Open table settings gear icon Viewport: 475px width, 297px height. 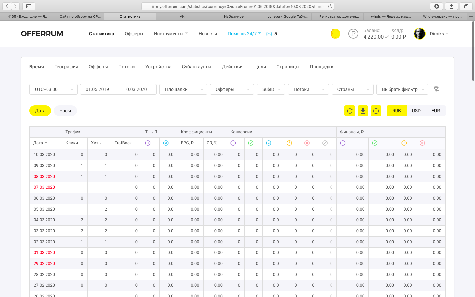376,111
